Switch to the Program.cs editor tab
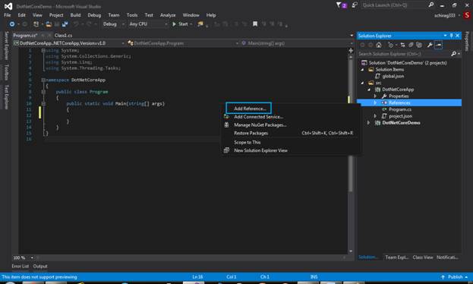Screen dimensions: 473x284 pos(25,36)
